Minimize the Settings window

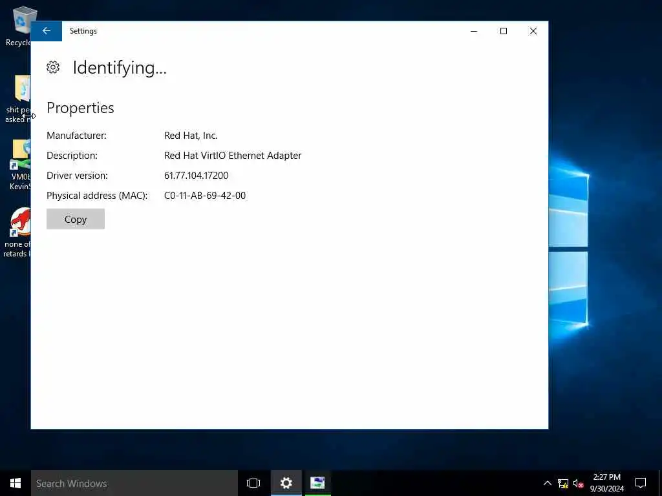click(x=474, y=31)
